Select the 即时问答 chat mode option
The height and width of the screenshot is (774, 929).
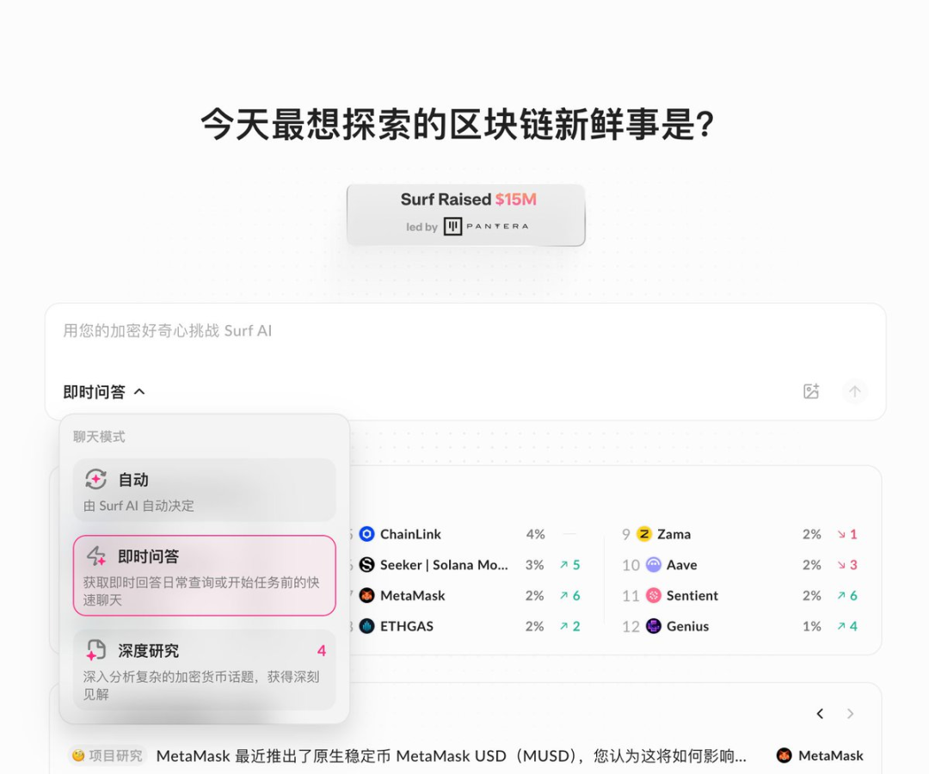(x=204, y=575)
